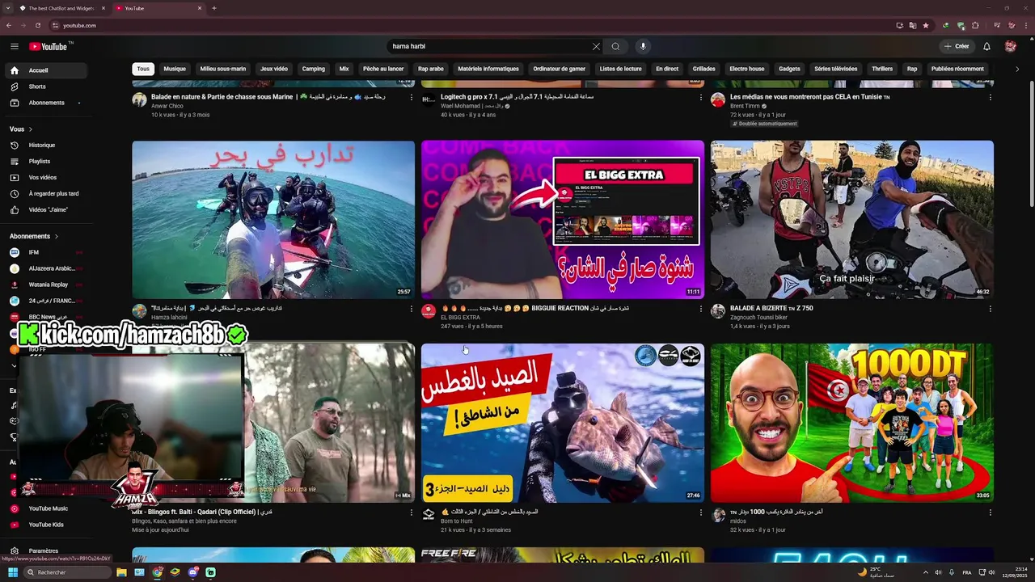Select the Musique filter chip
The height and width of the screenshot is (582, 1035).
[x=175, y=69]
